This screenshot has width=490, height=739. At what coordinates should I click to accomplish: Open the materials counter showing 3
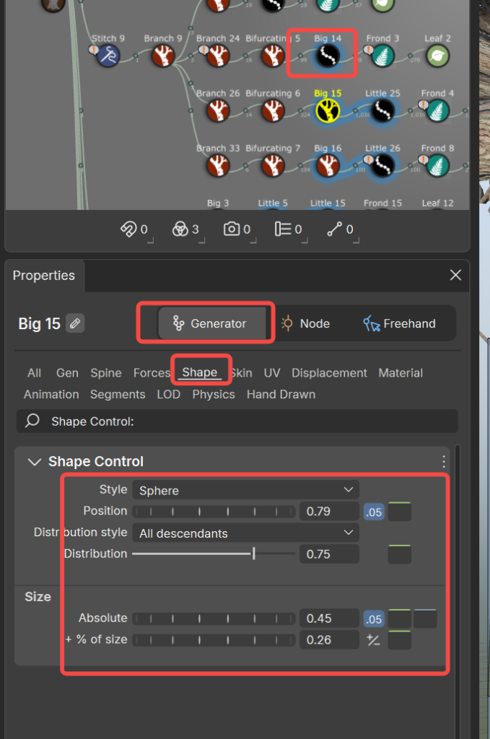pos(187,229)
